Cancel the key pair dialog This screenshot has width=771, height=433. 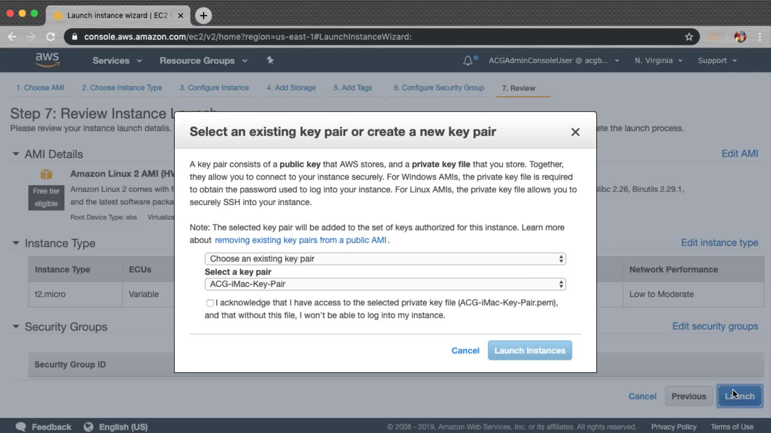[465, 351]
